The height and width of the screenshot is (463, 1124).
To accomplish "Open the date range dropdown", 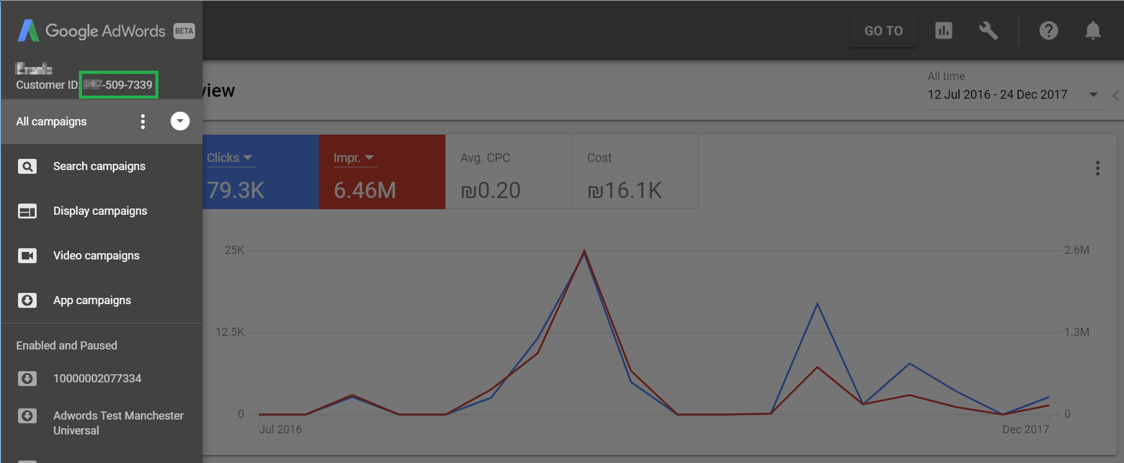I will pyautogui.click(x=1093, y=94).
